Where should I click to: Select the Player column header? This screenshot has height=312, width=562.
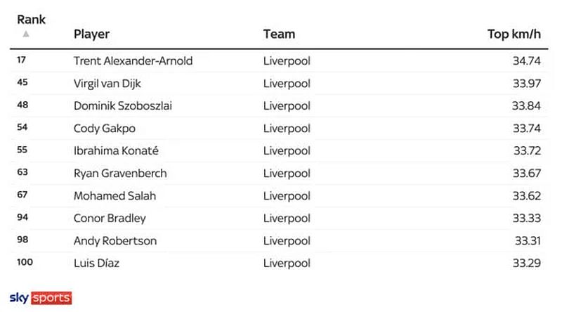(x=91, y=34)
